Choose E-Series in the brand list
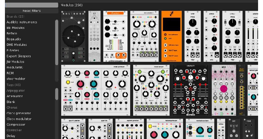 coord(13,50)
